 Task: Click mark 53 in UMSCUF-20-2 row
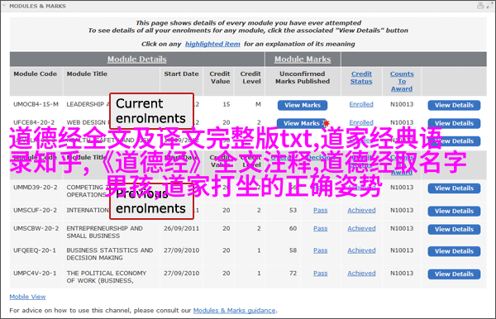(x=293, y=210)
